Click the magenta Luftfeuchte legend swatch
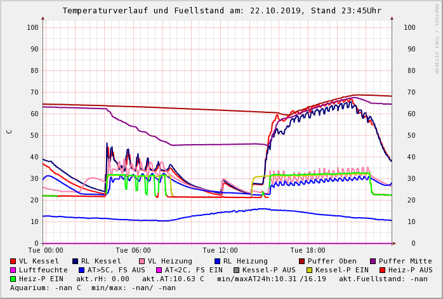443x299 pixels. 13,270
